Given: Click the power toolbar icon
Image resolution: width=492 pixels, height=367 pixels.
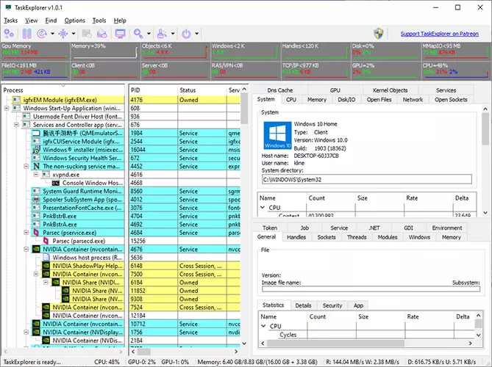Looking at the screenshot, I should click(x=186, y=34).
